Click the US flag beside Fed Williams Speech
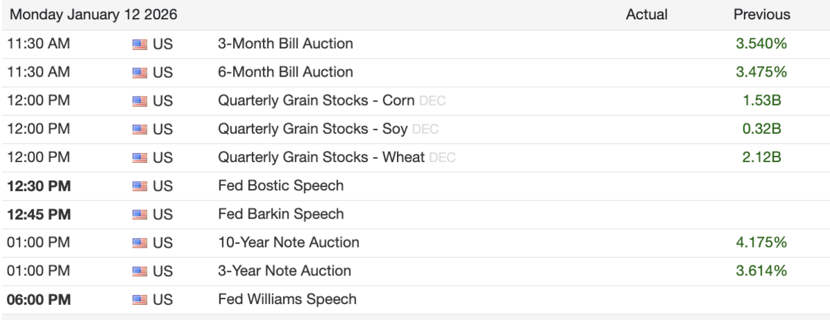Viewport: 830px width, 320px height. point(139,299)
